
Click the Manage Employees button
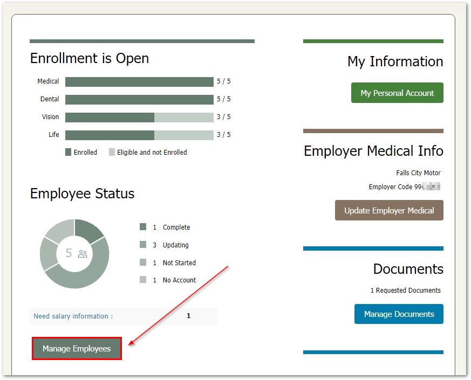pos(77,349)
